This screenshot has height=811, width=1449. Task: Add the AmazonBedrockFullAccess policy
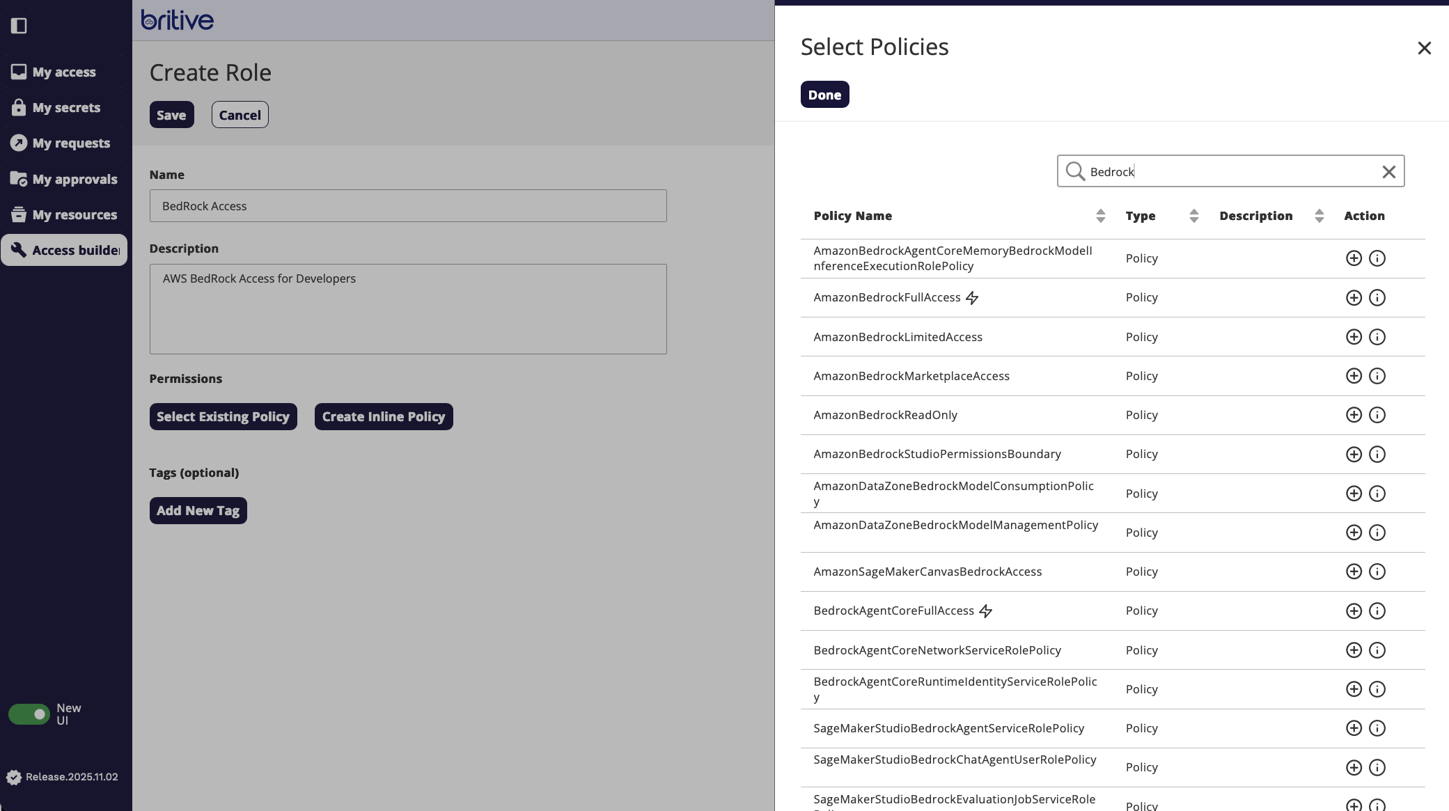point(1354,298)
